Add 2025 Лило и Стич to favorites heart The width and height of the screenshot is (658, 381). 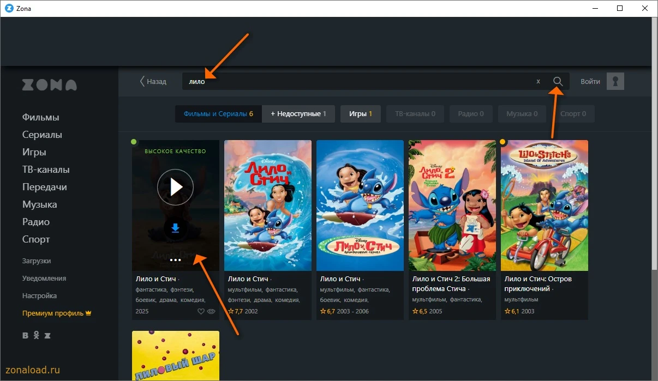tap(201, 311)
